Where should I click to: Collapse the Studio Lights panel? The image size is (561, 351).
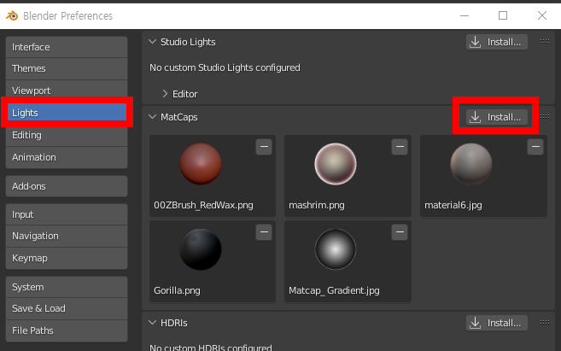[152, 42]
